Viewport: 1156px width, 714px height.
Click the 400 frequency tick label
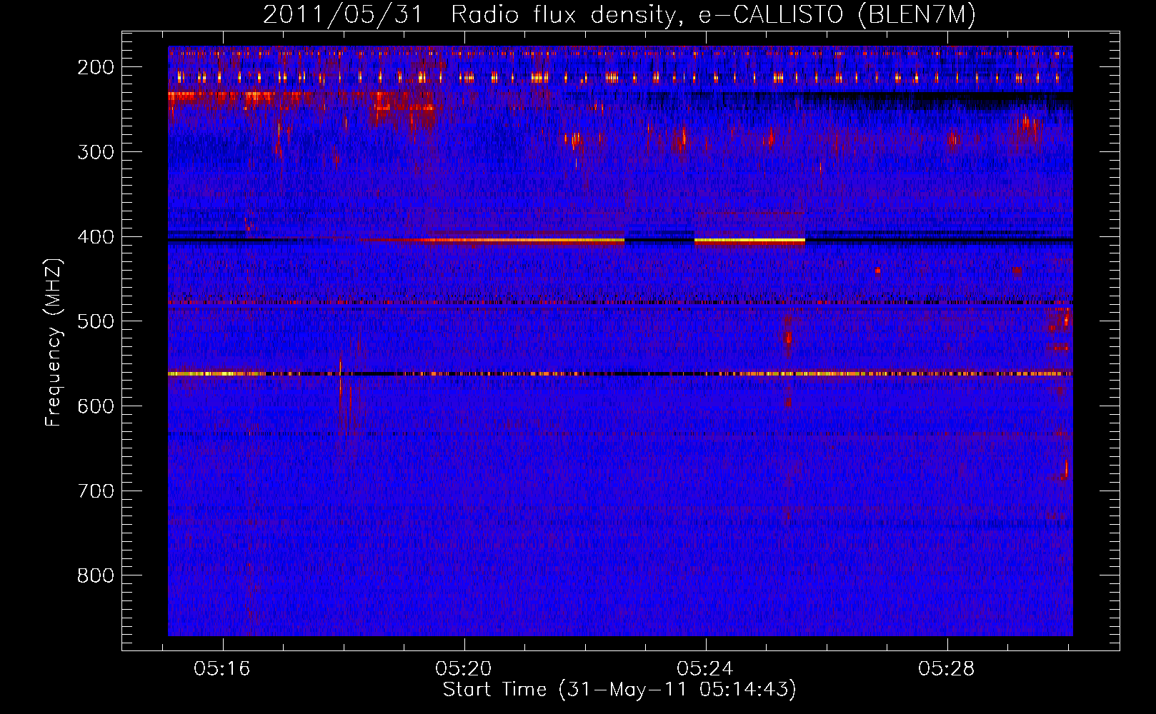[x=96, y=237]
